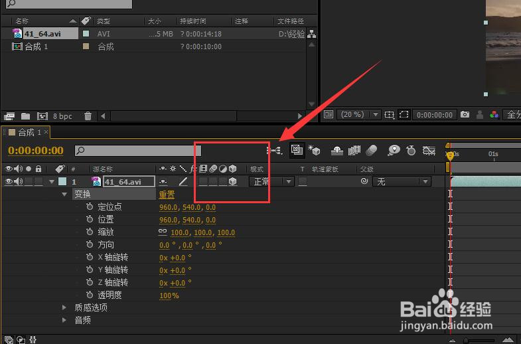Click the Interpret Footage icon
Viewport: 521px width, 344px height.
coord(9,116)
